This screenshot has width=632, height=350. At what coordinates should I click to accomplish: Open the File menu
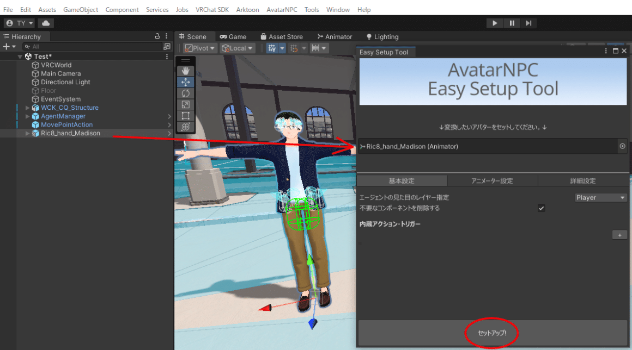[x=8, y=10]
